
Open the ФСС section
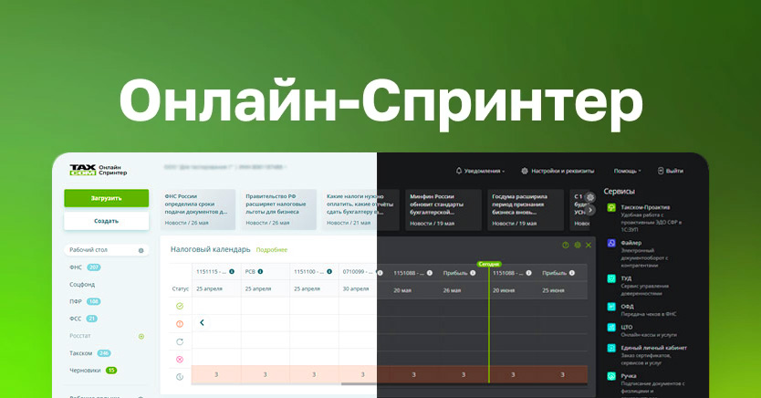76,319
